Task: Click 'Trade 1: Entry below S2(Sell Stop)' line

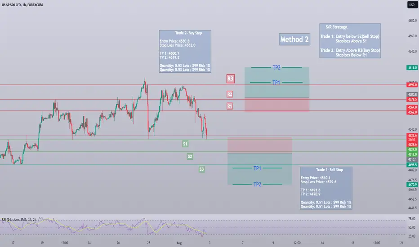Action: [x=350, y=36]
